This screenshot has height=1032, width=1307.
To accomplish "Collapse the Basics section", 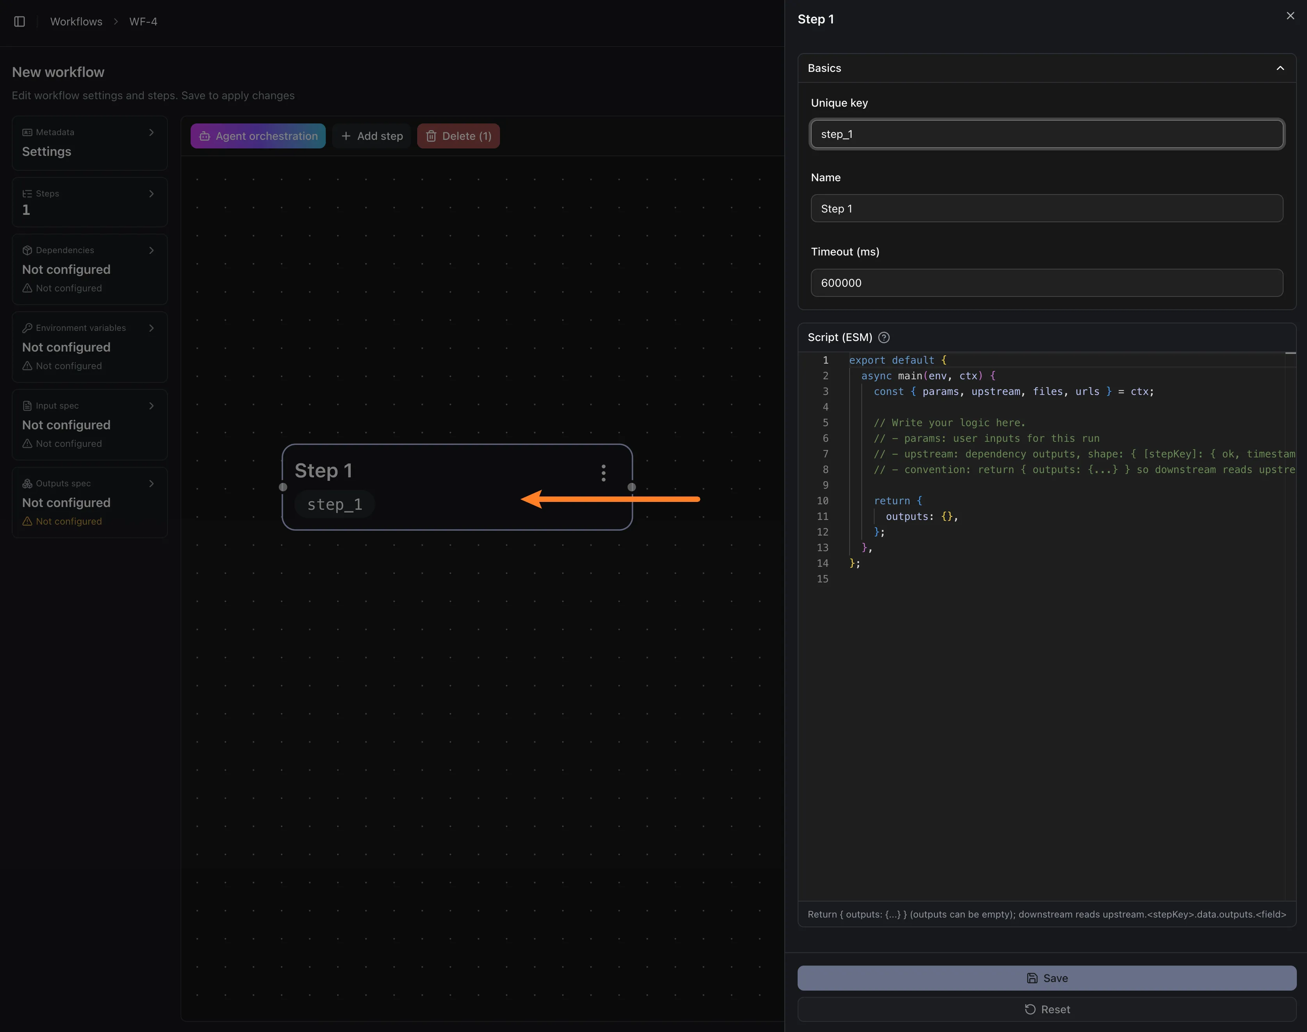I will click(x=1280, y=68).
